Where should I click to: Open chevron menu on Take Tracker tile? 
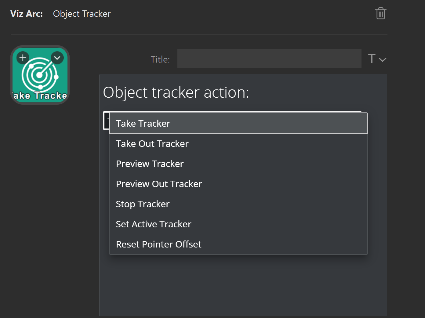pos(57,58)
